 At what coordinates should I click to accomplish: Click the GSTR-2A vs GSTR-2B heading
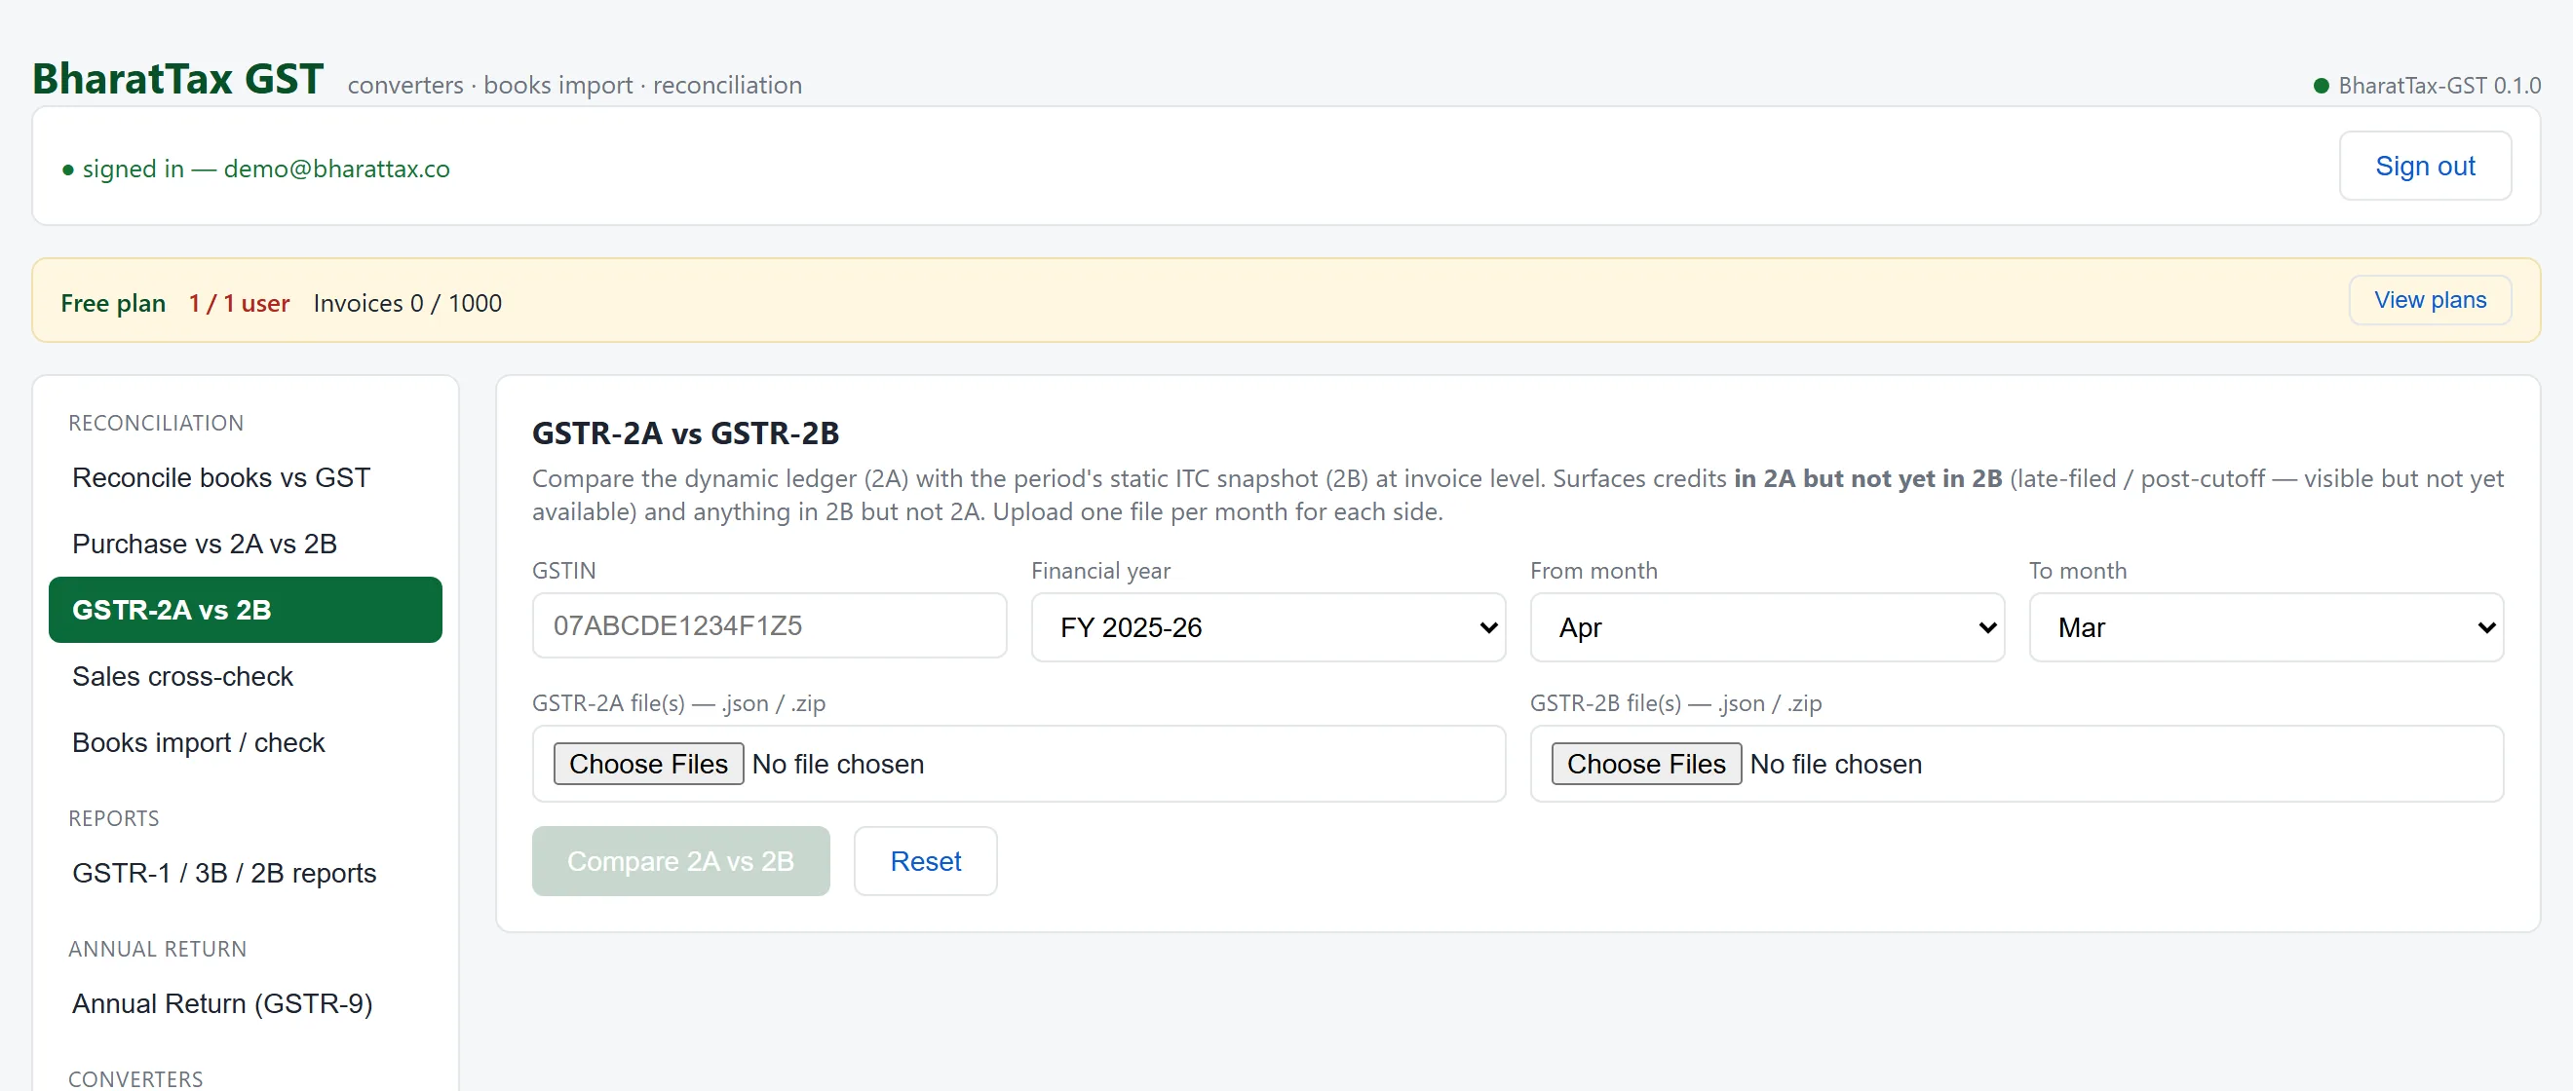point(685,433)
